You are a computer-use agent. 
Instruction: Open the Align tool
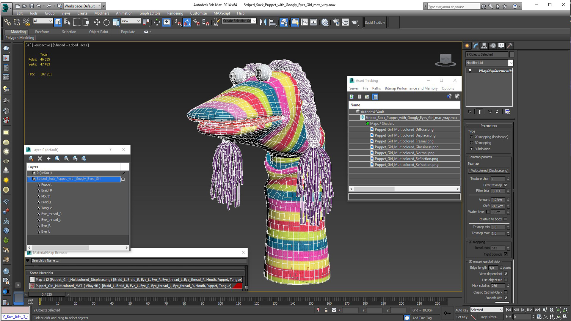(x=272, y=22)
